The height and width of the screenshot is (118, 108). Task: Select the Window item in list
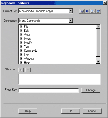[x=29, y=59]
